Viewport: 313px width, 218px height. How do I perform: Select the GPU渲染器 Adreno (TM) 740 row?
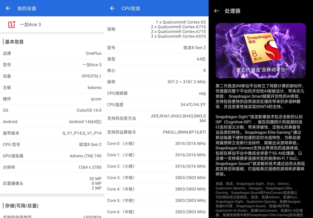(x=52, y=156)
